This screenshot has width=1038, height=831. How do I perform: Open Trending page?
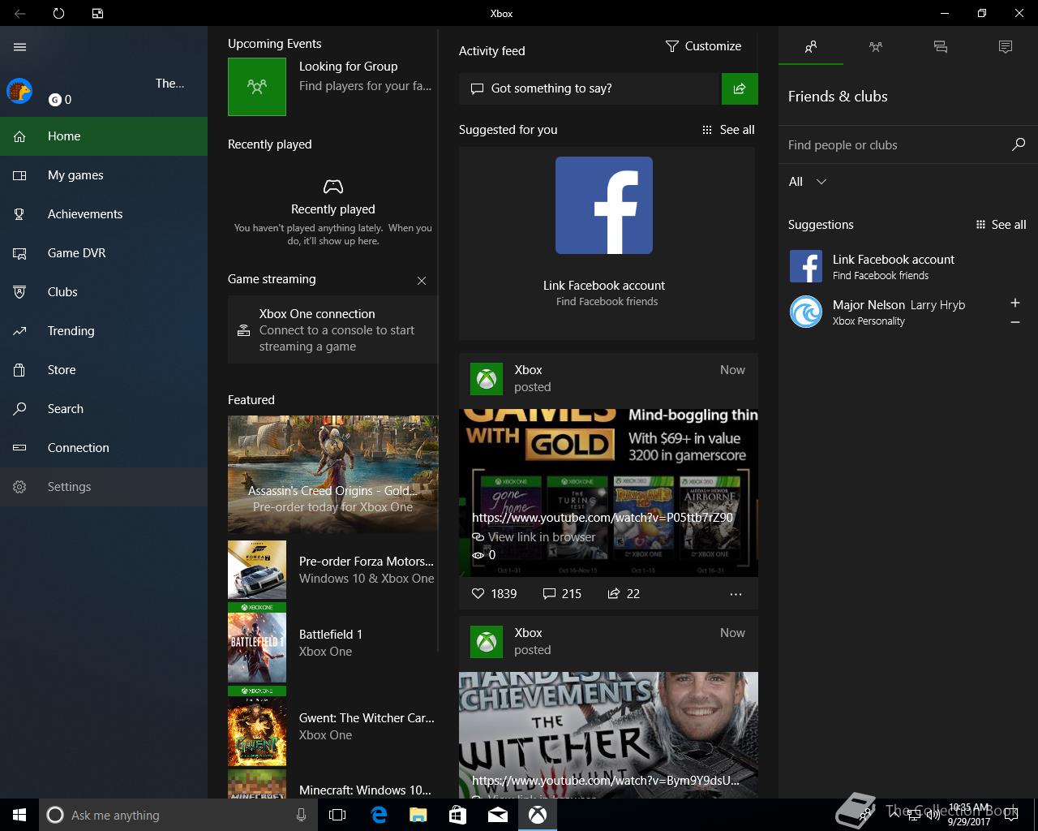(x=104, y=331)
